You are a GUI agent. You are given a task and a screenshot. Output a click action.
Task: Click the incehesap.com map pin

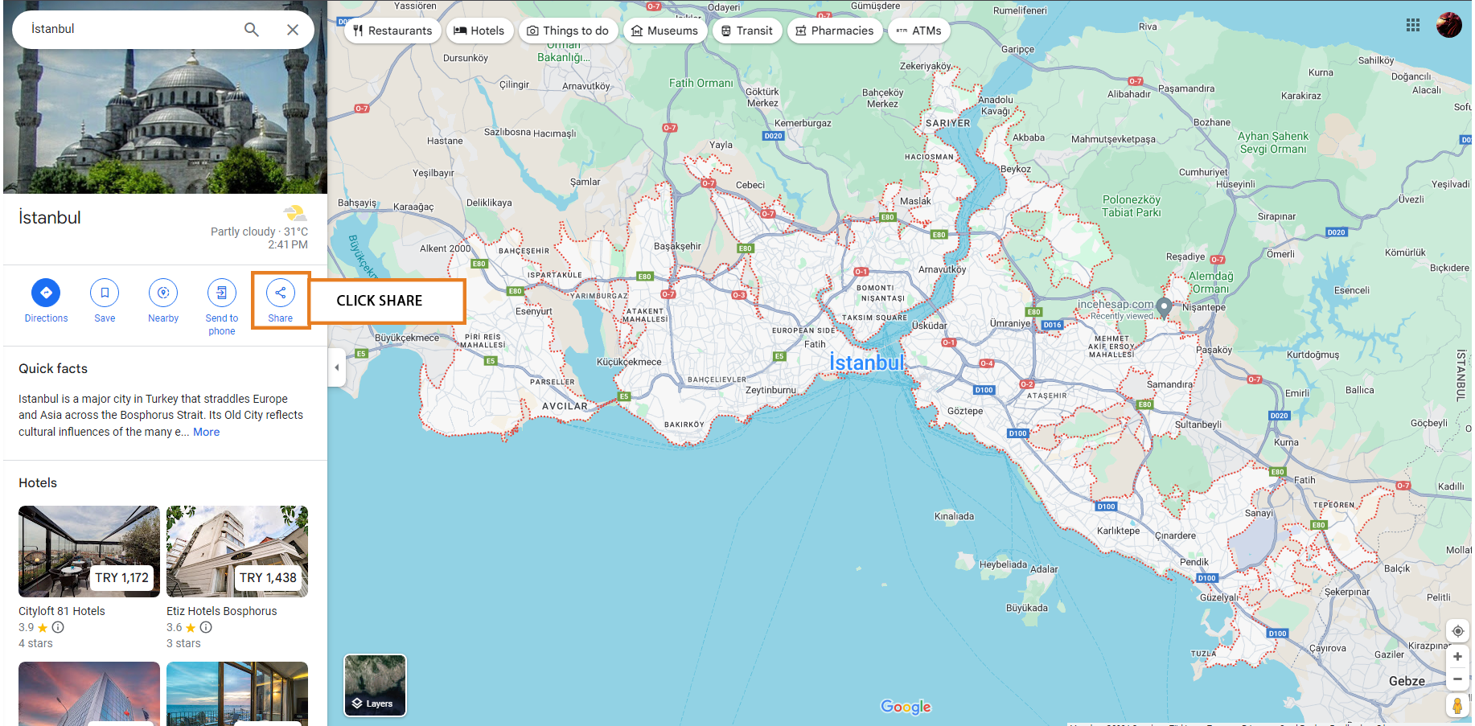point(1164,307)
